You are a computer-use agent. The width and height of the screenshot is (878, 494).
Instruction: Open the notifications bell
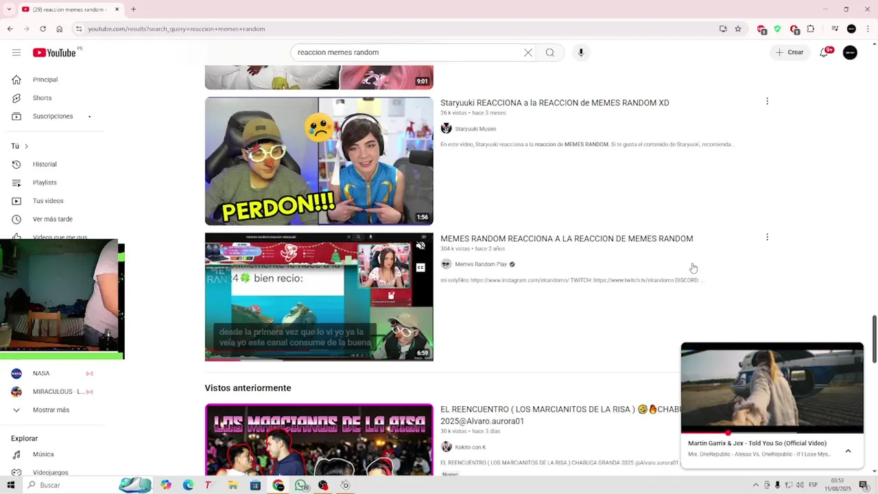tap(824, 53)
